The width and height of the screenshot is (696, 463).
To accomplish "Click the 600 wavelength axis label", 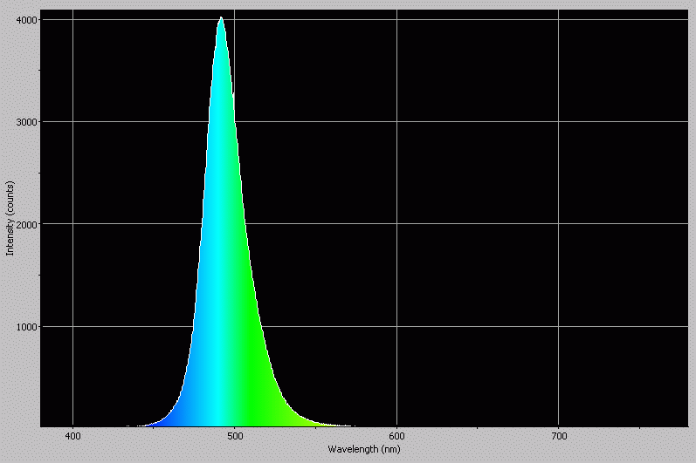I will coord(397,436).
